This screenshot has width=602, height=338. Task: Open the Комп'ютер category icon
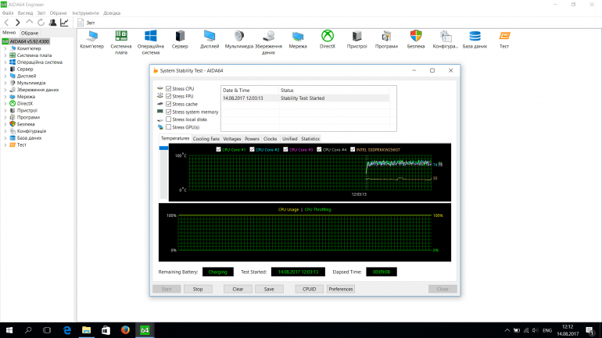(91, 40)
